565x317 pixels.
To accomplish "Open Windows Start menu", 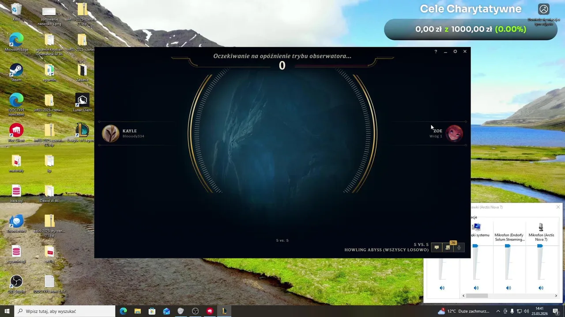I will click(7, 311).
